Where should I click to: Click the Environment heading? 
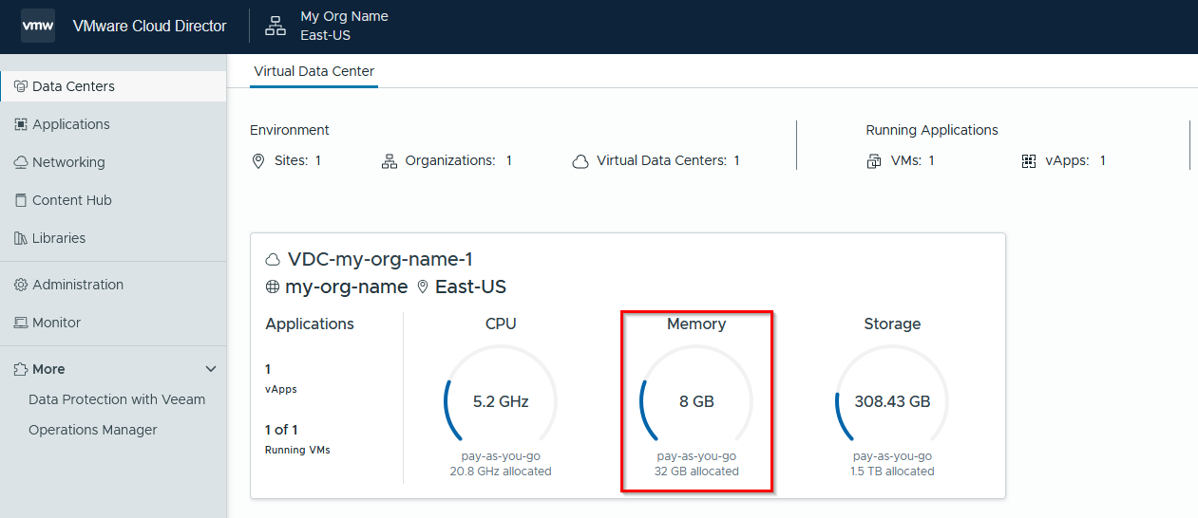290,130
